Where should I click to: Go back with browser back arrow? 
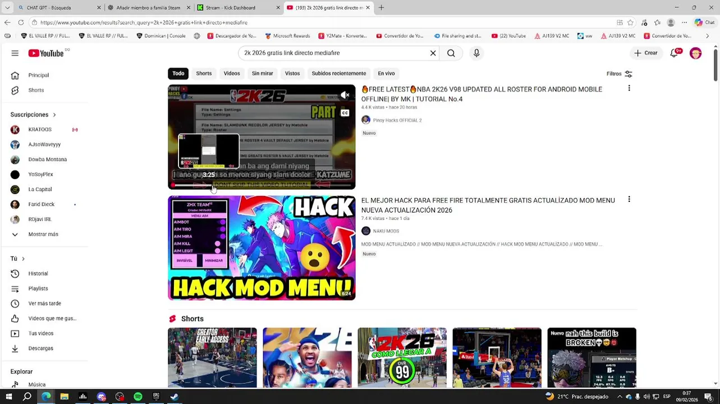click(x=7, y=22)
